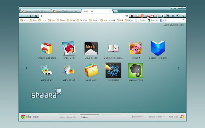Screen dimensions: 205x128
Task: Open the Shaana bookmarks folder
Action: click(x=94, y=20)
